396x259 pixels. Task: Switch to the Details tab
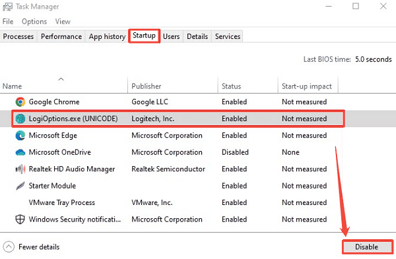tap(197, 36)
